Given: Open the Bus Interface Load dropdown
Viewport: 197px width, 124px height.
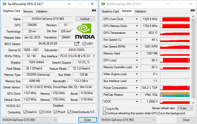Looking at the screenshot, I should [137, 81].
